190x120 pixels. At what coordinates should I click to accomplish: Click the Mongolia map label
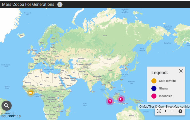(109, 59)
